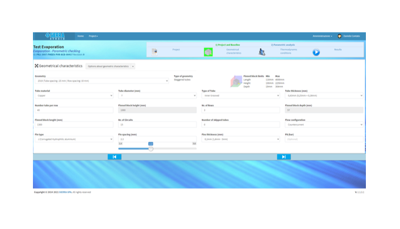Open the Geometry dropdown

click(x=102, y=81)
